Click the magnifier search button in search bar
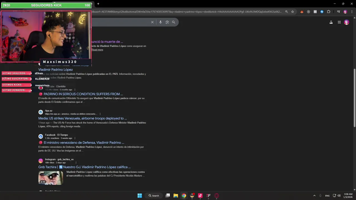This screenshot has width=356, height=200. click(x=174, y=22)
